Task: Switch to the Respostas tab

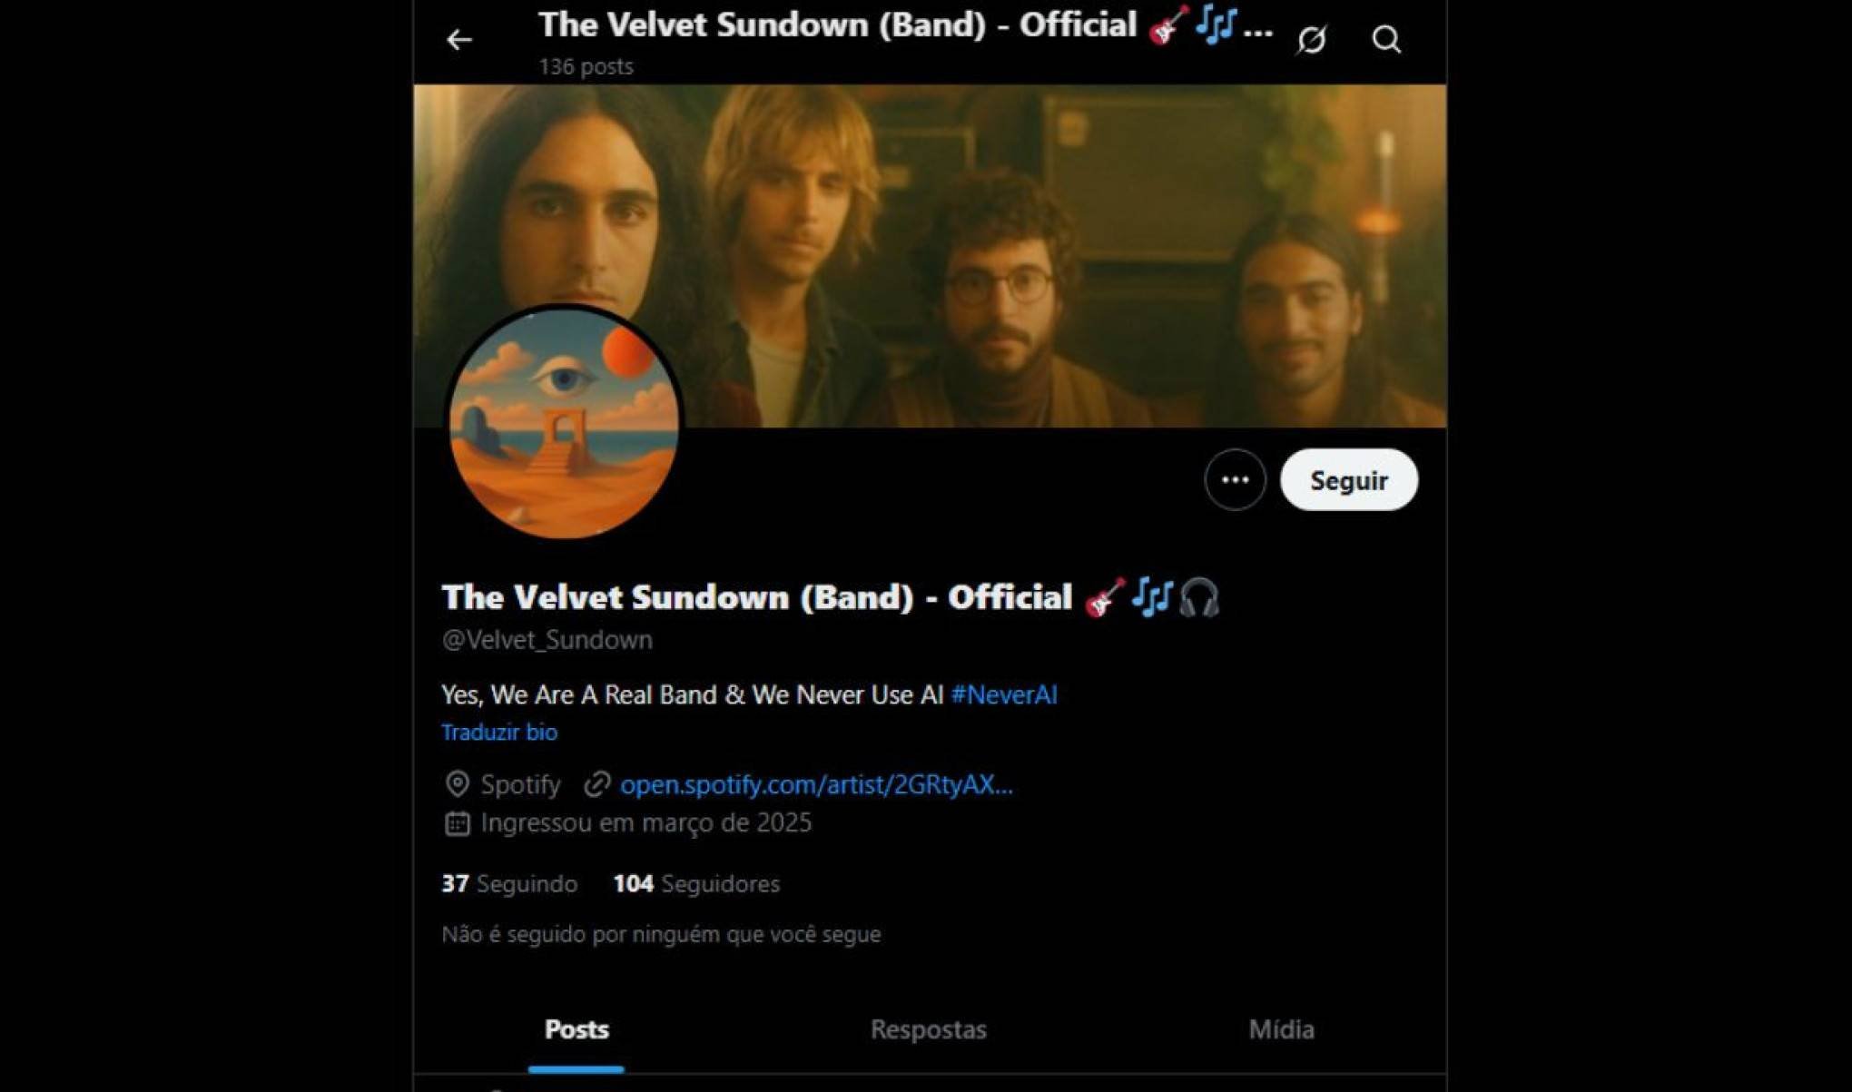Action: pos(929,1029)
